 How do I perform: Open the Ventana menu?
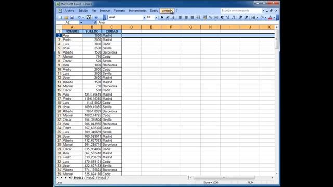[167, 11]
